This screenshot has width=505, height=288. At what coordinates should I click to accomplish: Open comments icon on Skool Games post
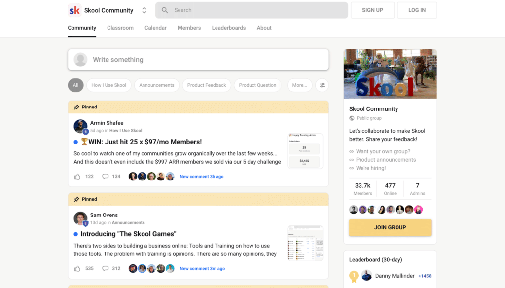(106, 269)
